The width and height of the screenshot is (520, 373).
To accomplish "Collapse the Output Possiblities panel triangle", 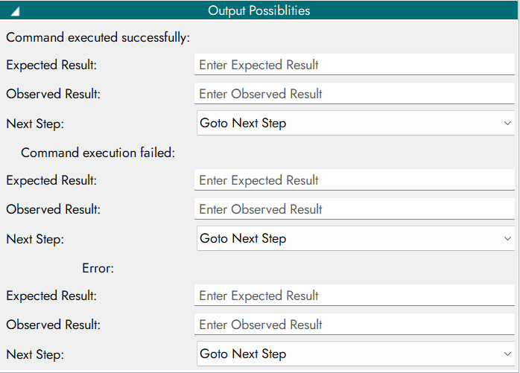I will click(x=16, y=11).
